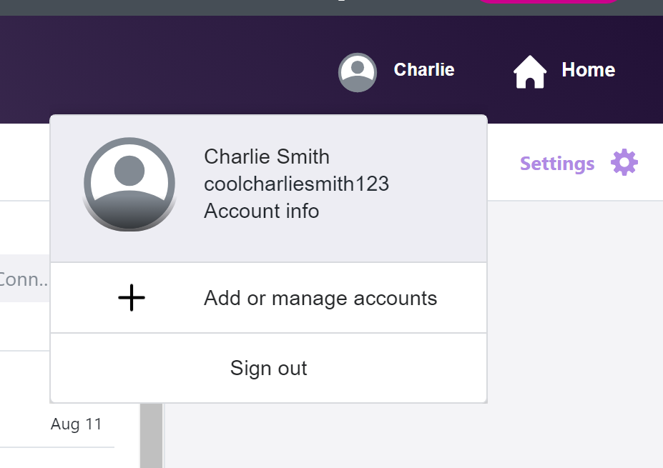Click the house icon in the header
The width and height of the screenshot is (663, 468).
point(530,71)
